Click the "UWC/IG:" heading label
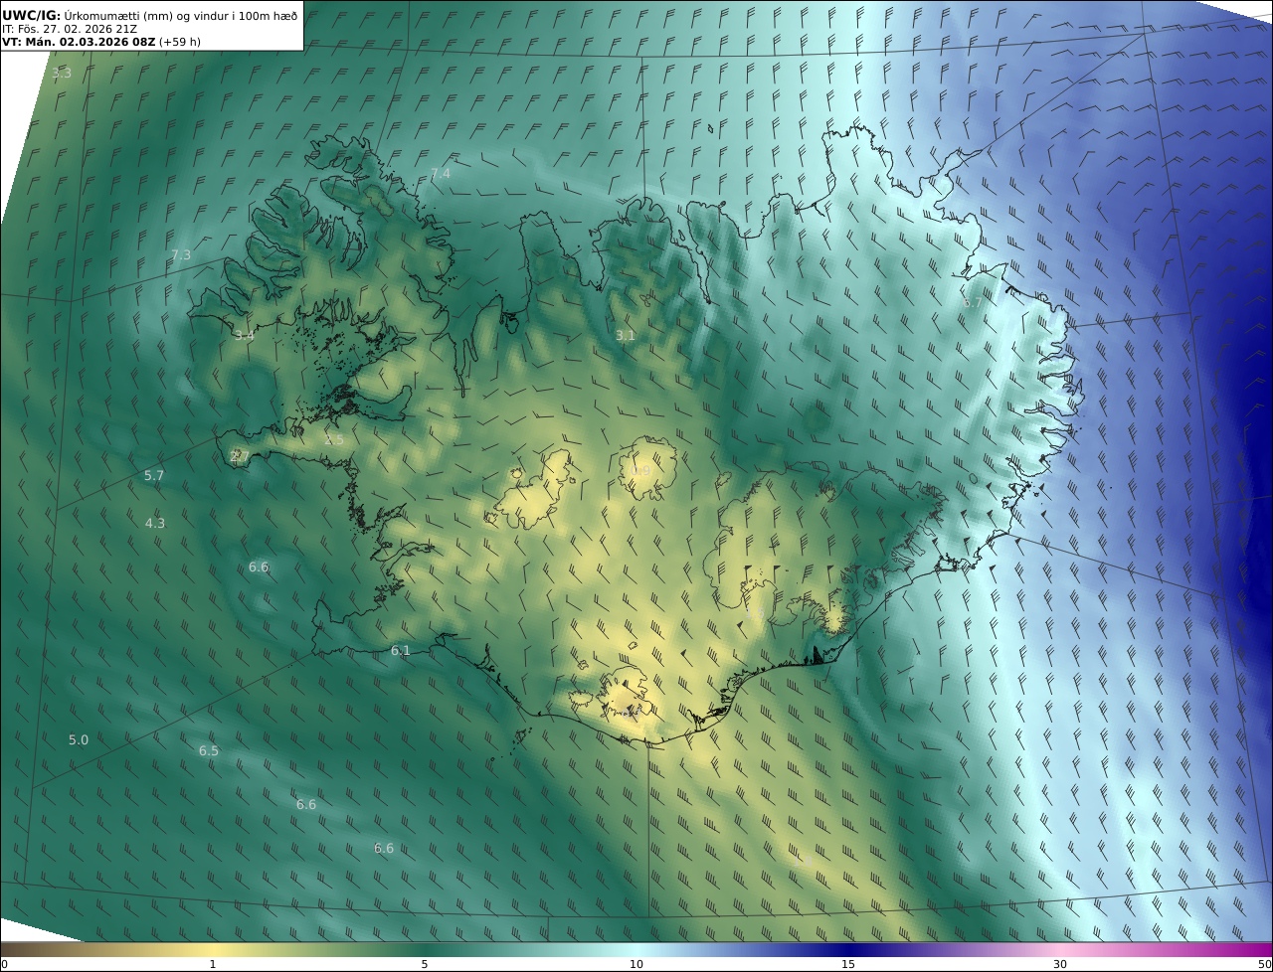Screen dimensions: 1273x972 pos(32,15)
